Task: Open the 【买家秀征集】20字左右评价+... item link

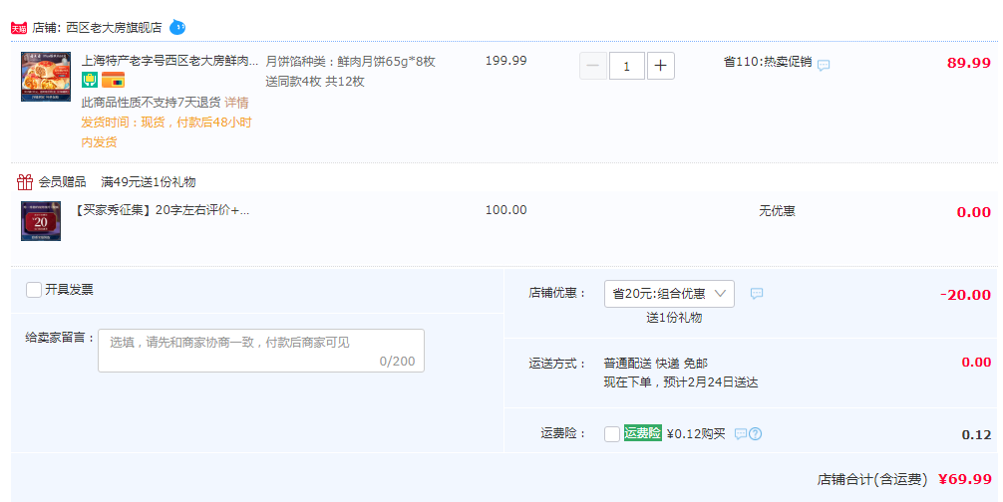Action: (162, 210)
